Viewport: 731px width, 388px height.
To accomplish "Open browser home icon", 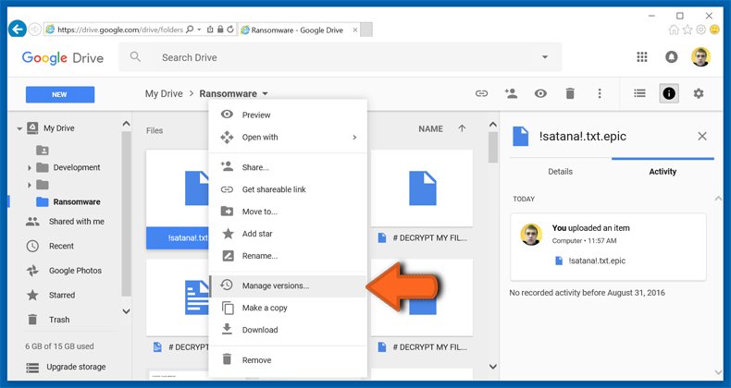I will [674, 30].
